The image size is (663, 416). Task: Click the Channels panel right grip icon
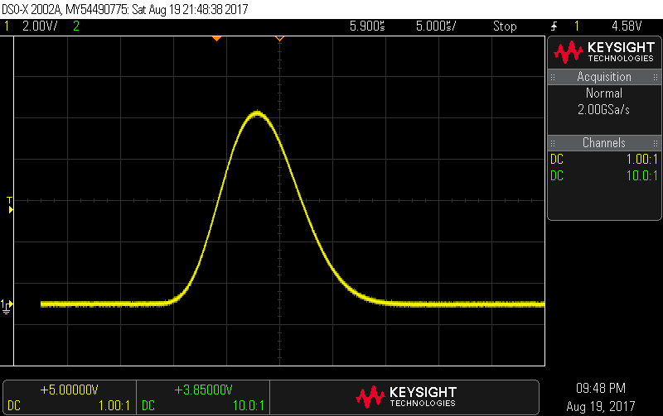(656, 143)
